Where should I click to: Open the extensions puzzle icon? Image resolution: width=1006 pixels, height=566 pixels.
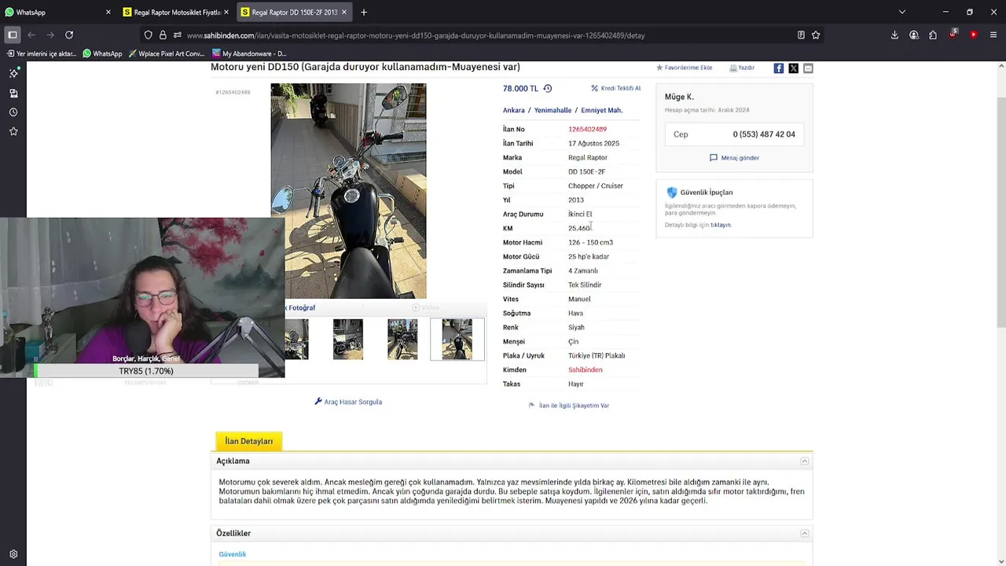tap(933, 35)
